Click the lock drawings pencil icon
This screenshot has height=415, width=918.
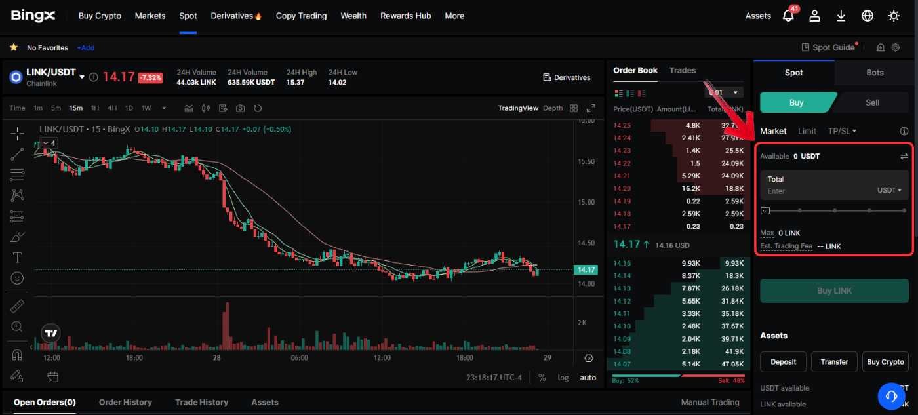(x=18, y=376)
